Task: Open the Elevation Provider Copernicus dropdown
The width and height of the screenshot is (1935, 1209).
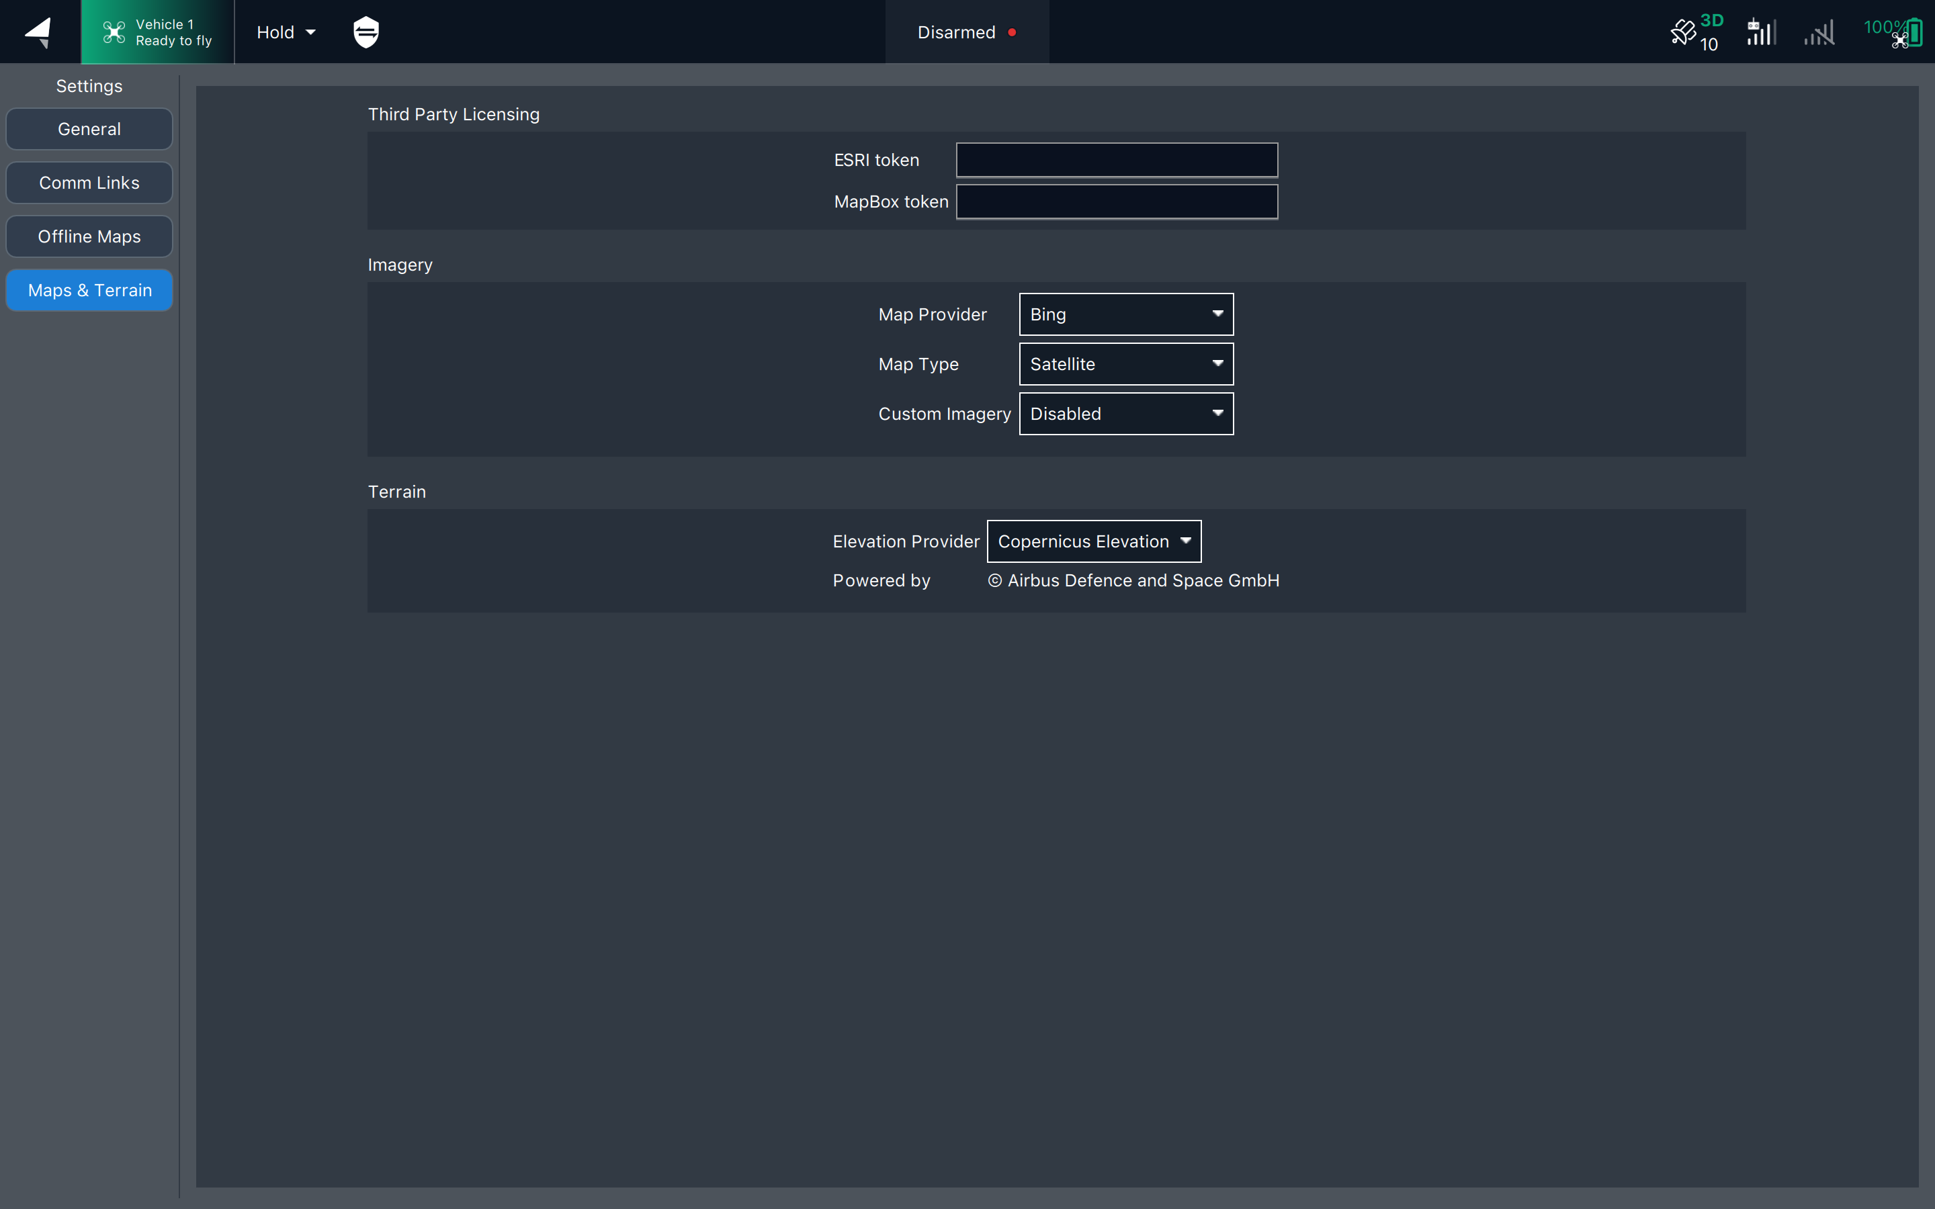Action: [1093, 541]
